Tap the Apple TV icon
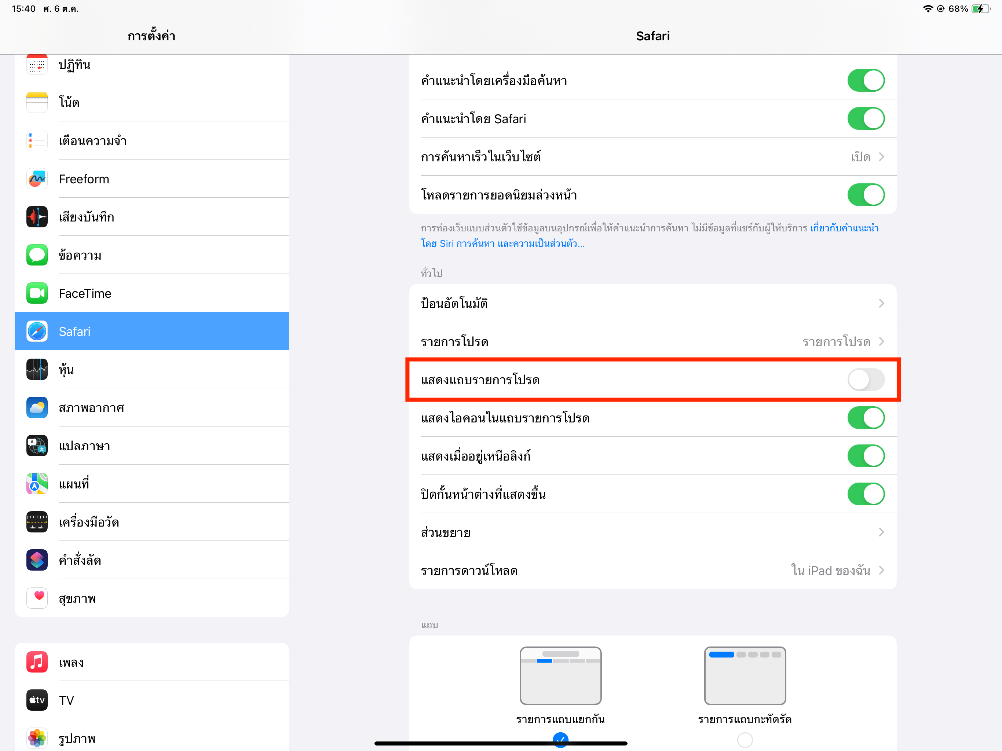This screenshot has height=751, width=1002. (x=37, y=700)
